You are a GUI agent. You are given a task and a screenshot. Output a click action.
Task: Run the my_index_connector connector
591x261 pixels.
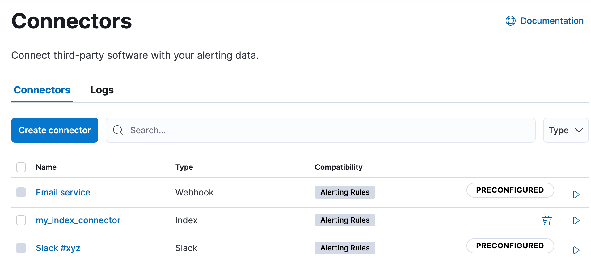(x=576, y=220)
